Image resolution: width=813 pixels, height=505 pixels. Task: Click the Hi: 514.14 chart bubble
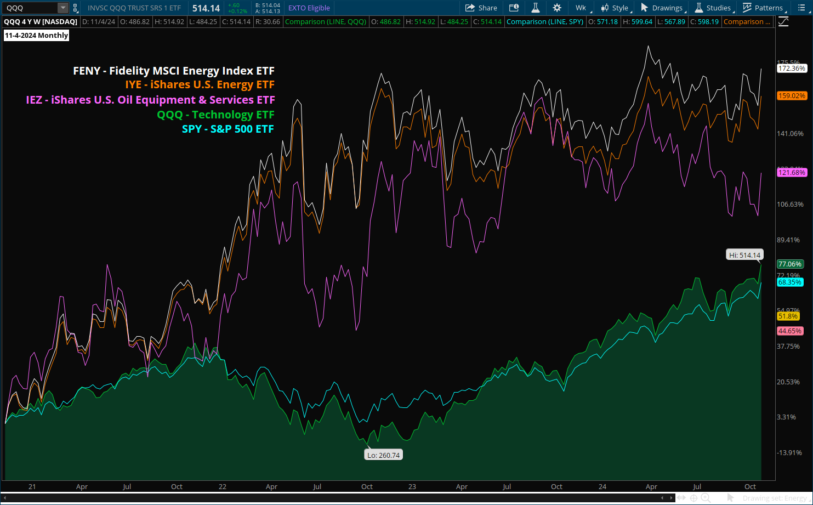744,255
